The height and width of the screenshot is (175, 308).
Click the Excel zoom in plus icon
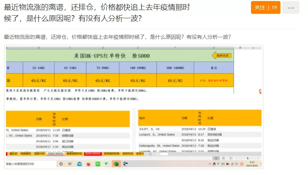point(258,158)
